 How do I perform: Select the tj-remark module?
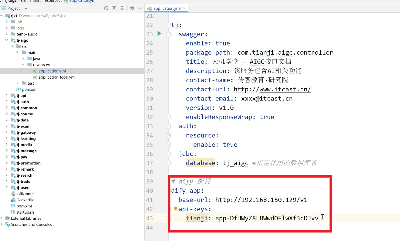[x=25, y=169]
